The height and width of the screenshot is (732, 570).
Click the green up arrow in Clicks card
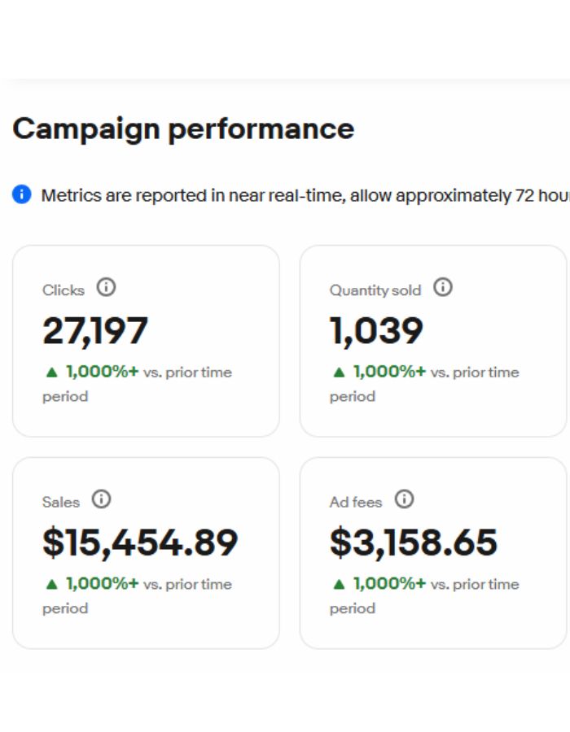[x=51, y=373]
